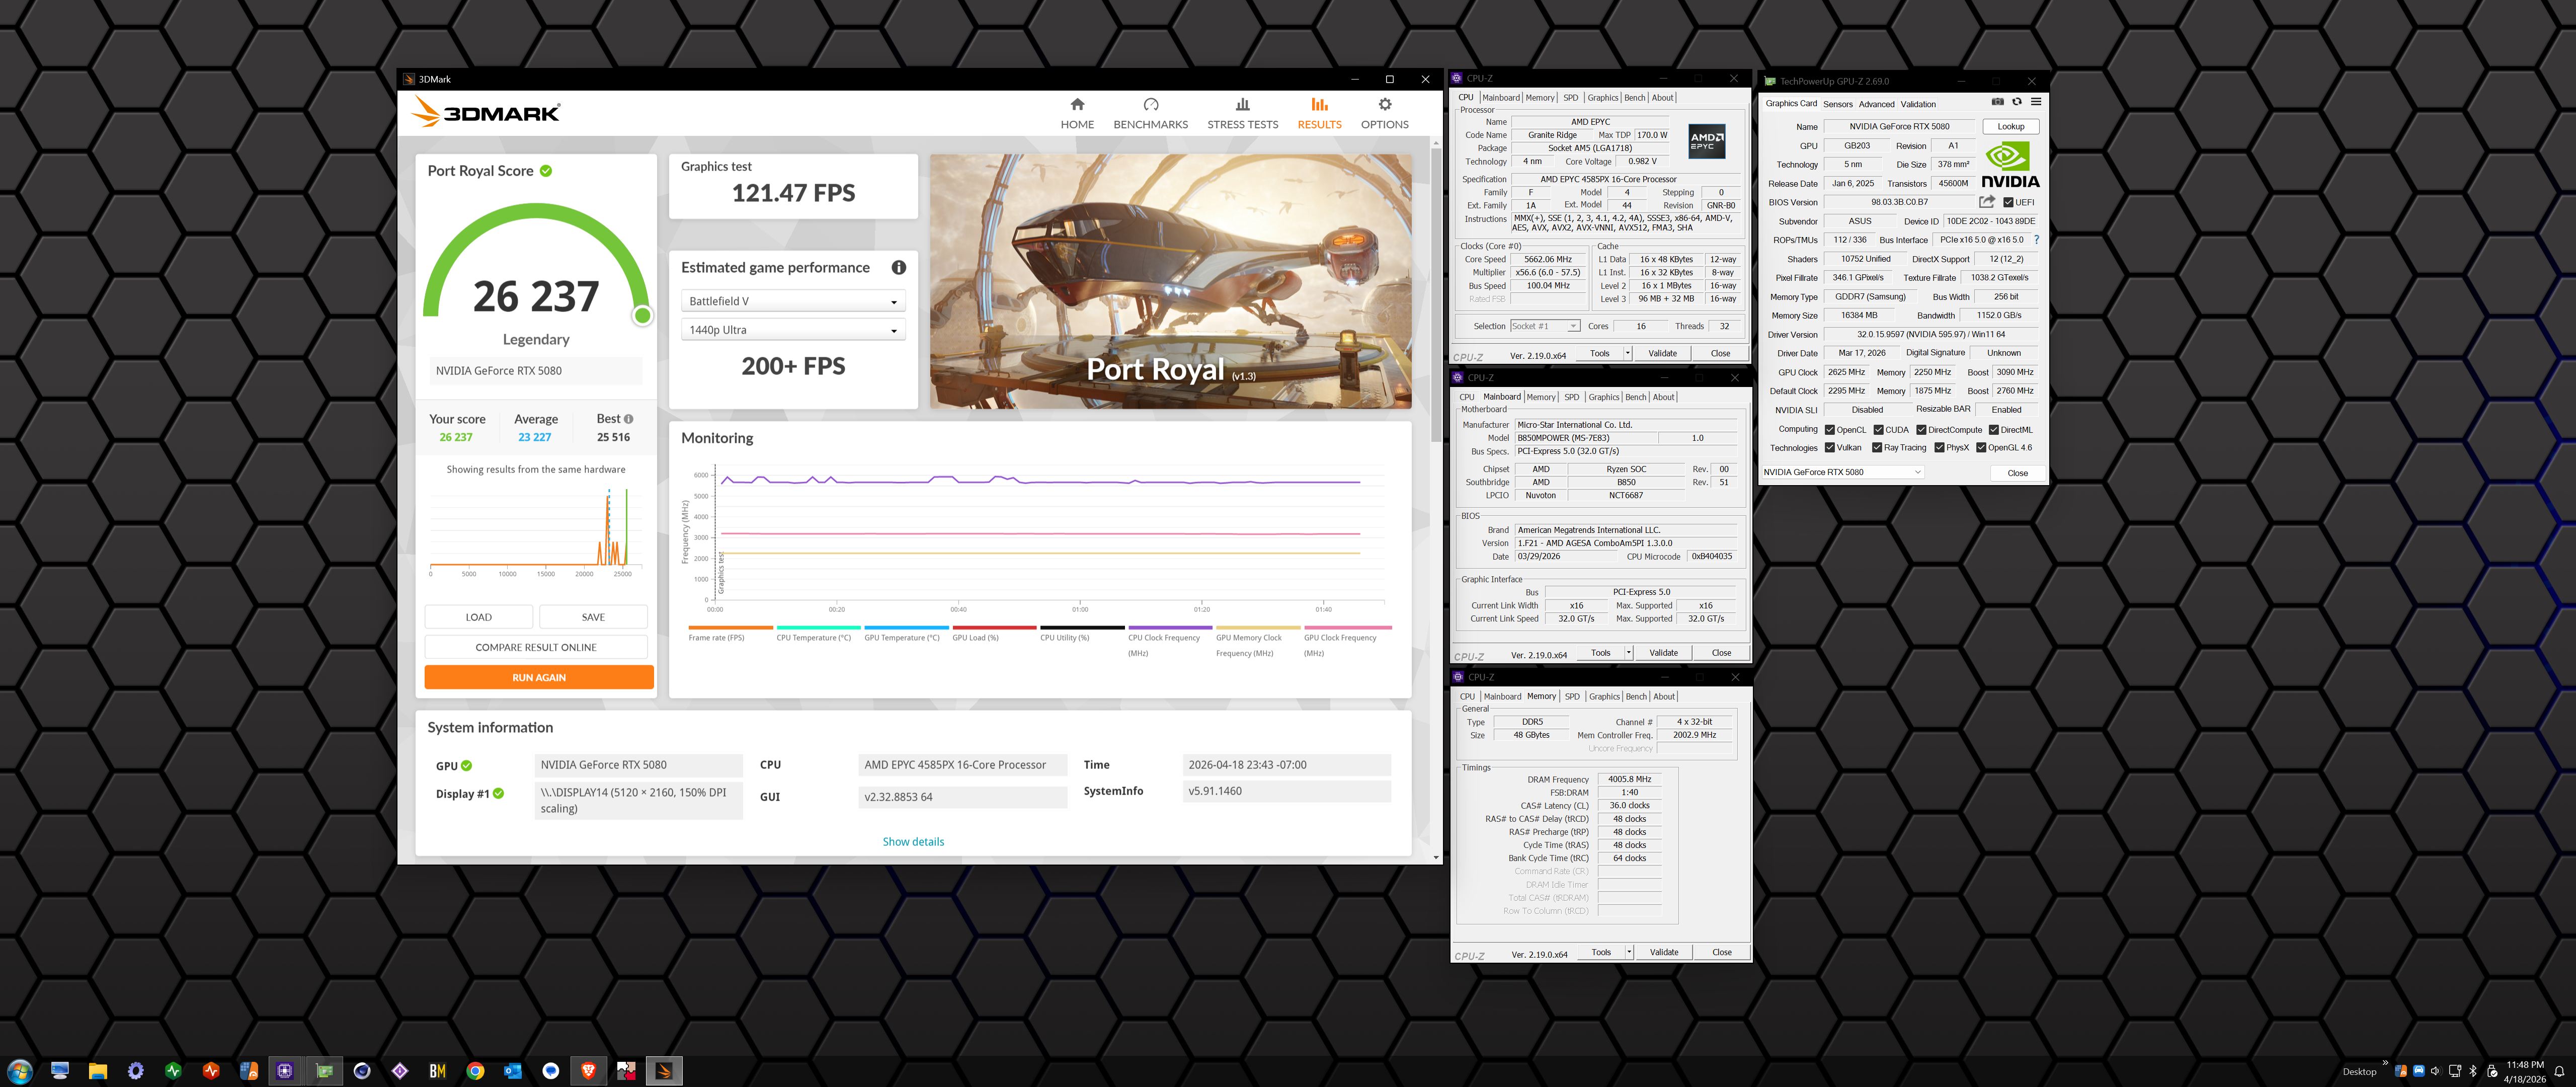Open the 3DMark Home page icon
The width and height of the screenshot is (2576, 1087).
[x=1077, y=104]
